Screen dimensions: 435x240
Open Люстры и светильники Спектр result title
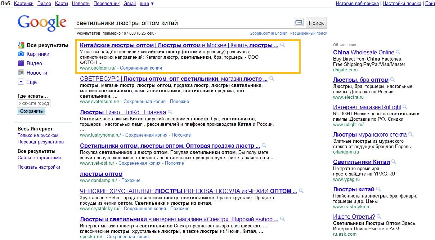[179, 219]
